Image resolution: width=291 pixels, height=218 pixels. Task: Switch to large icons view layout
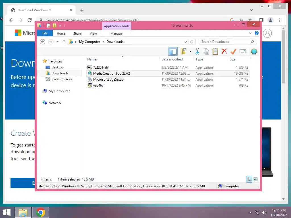coord(255,179)
